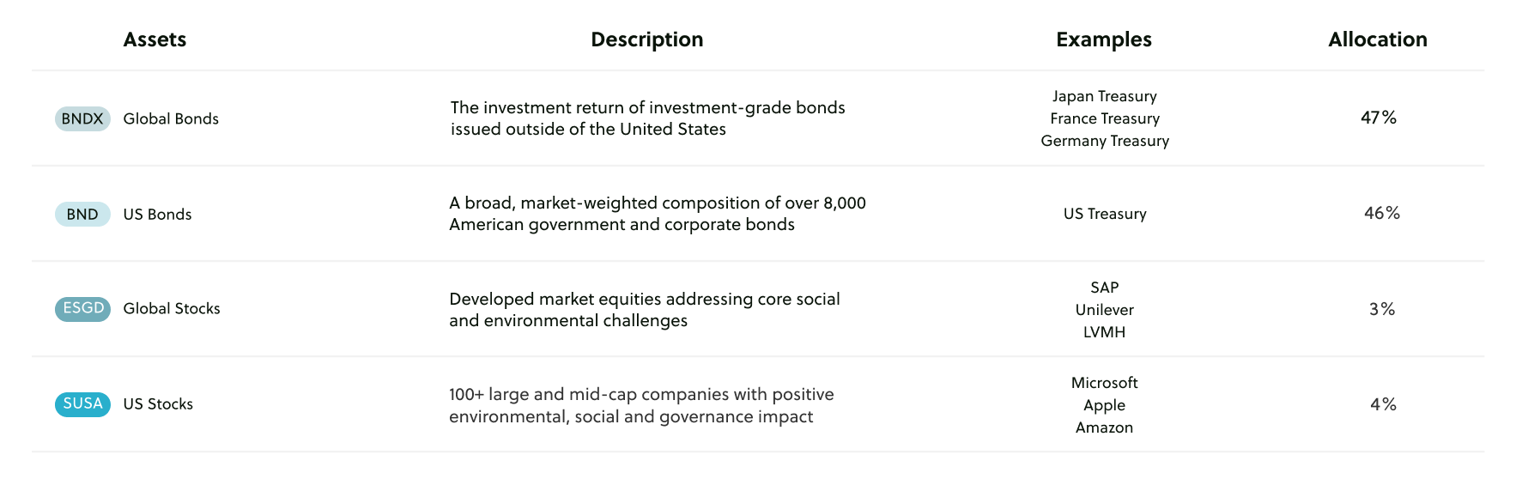This screenshot has height=479, width=1516.
Task: Select the Description column header
Action: coord(646,39)
